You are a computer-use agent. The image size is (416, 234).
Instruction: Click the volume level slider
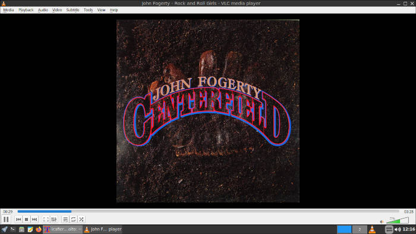pos(397,220)
